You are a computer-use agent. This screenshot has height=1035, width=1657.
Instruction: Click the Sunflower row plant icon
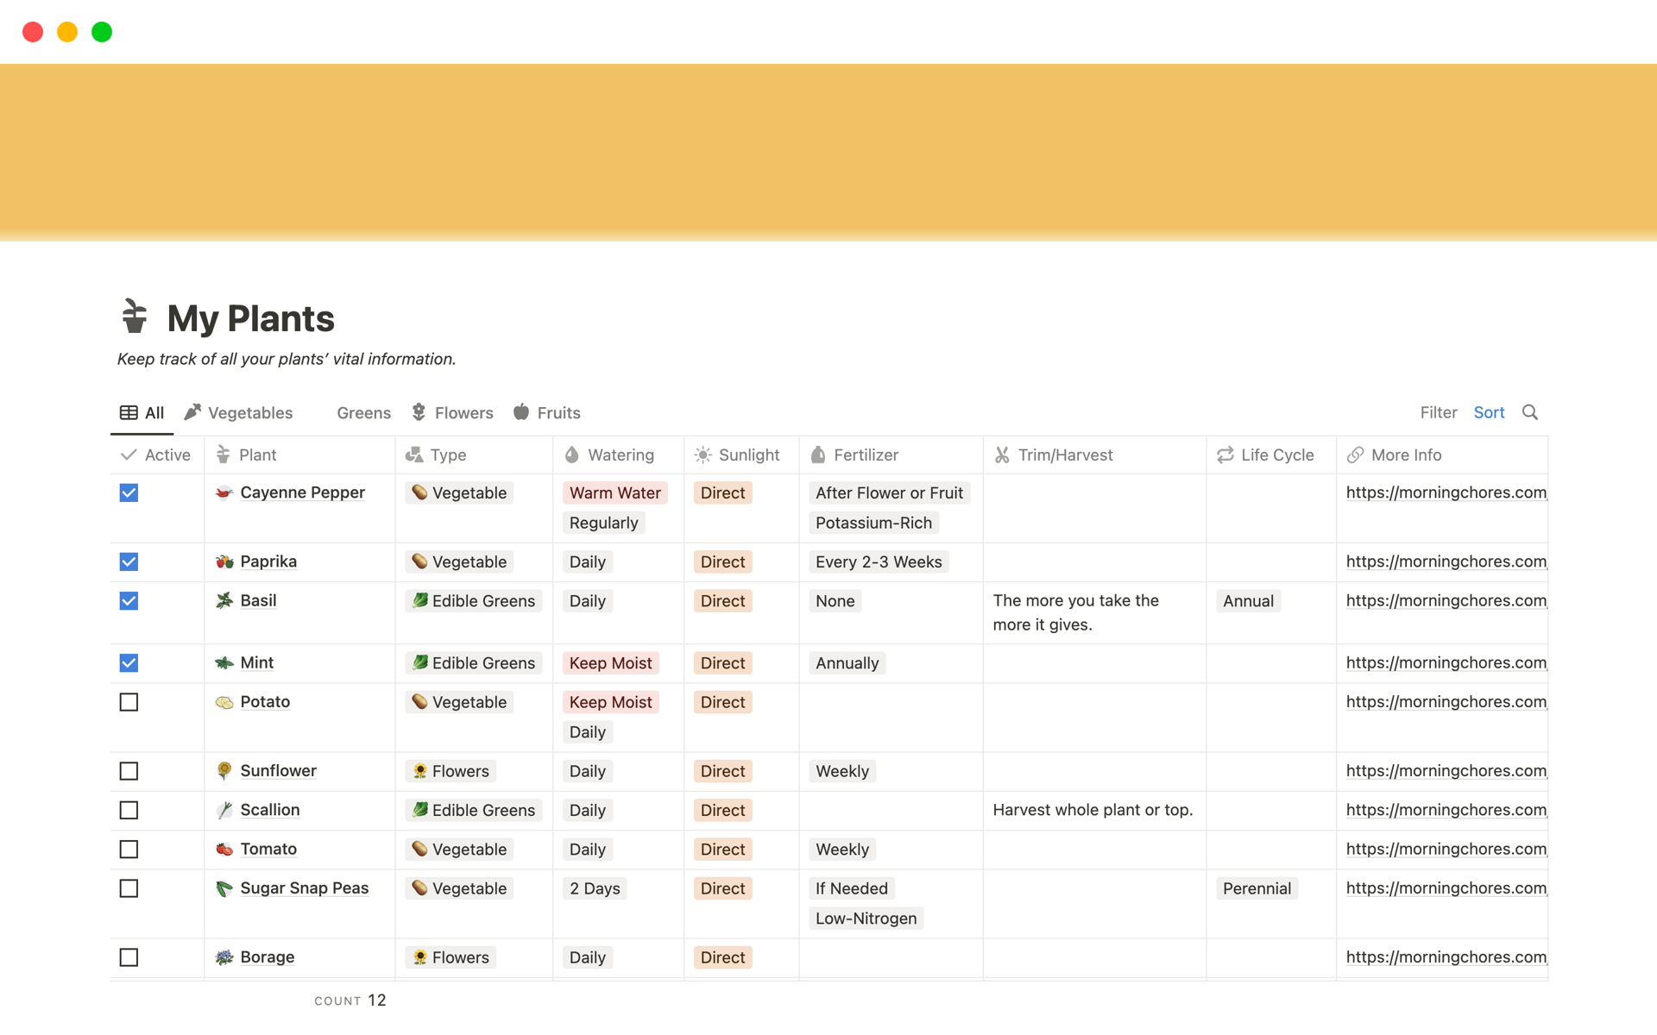pos(224,771)
